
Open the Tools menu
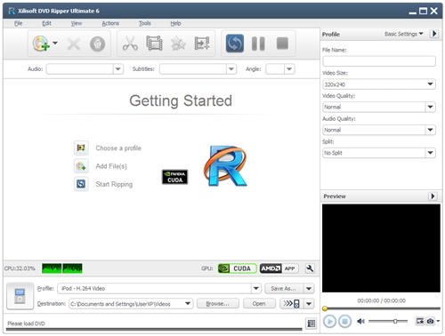pyautogui.click(x=145, y=23)
